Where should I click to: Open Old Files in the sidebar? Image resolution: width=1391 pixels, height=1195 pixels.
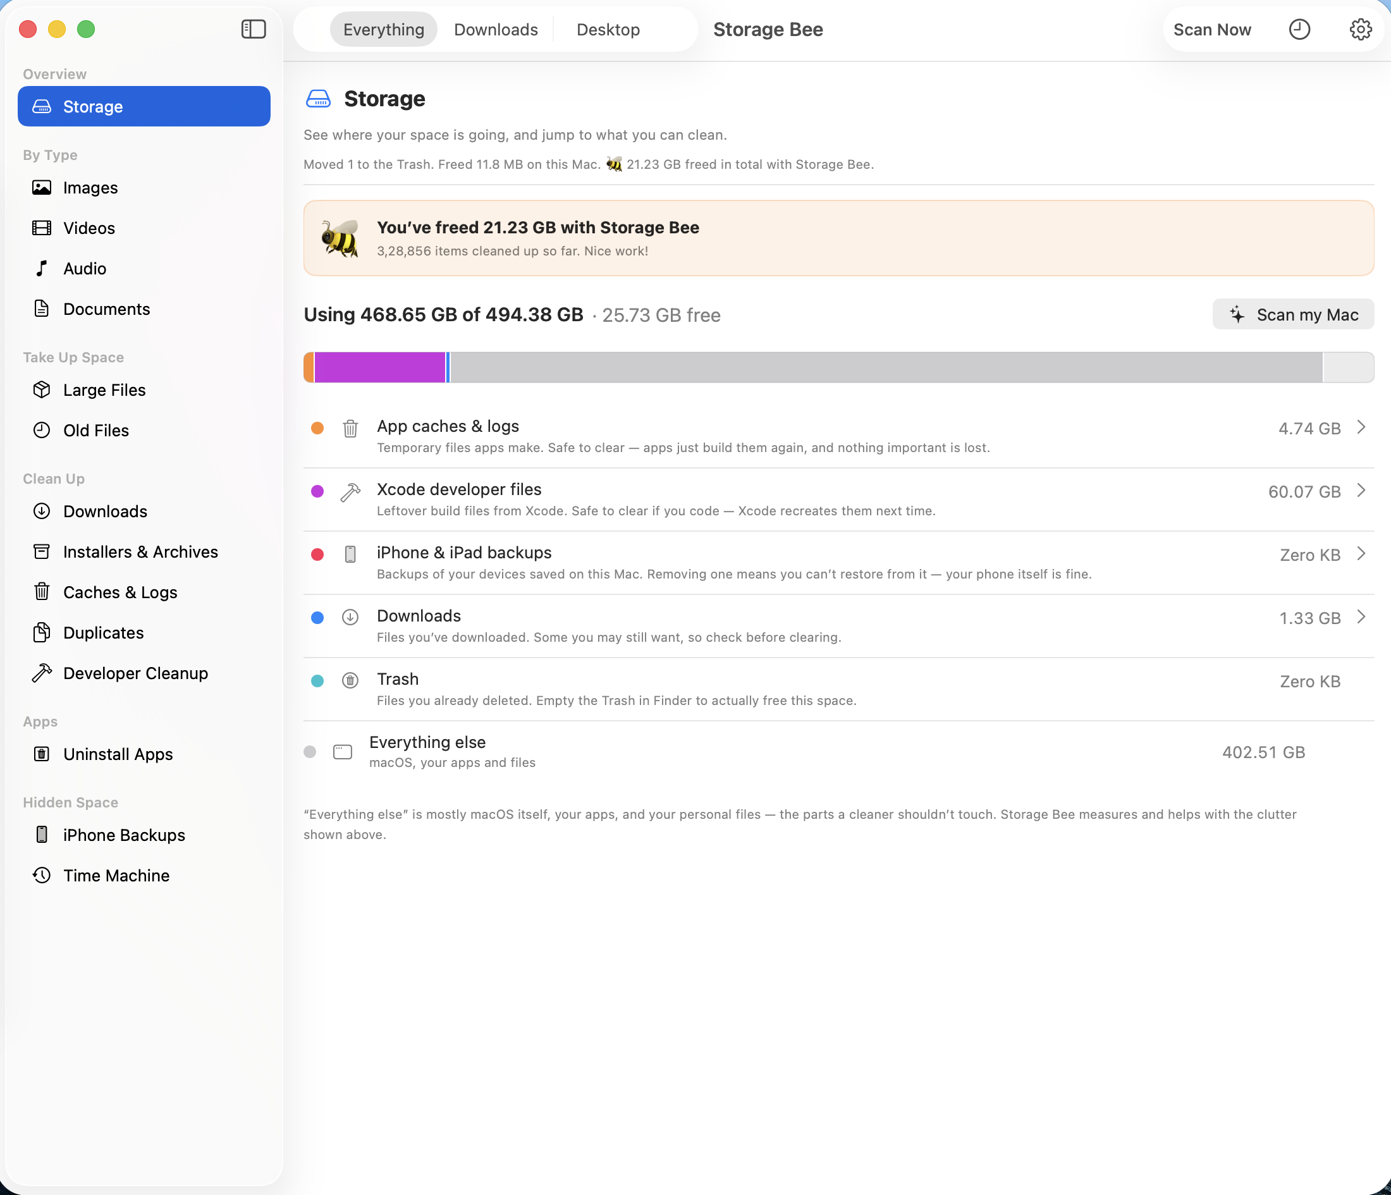click(144, 430)
